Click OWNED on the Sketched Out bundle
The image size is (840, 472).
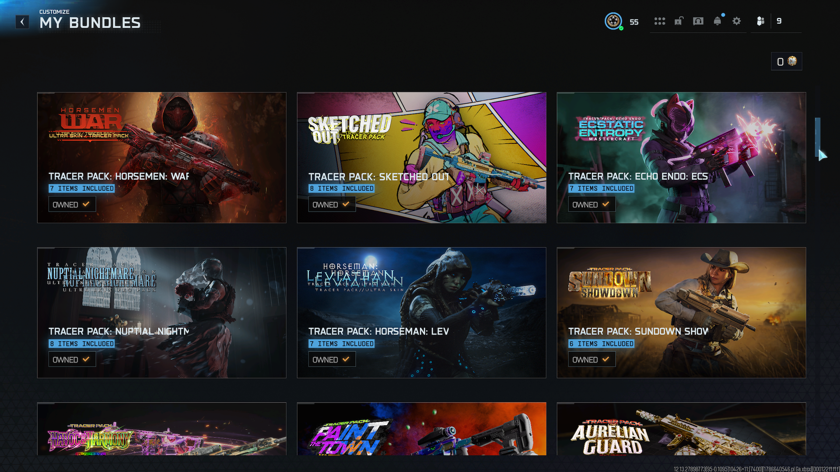(x=332, y=204)
